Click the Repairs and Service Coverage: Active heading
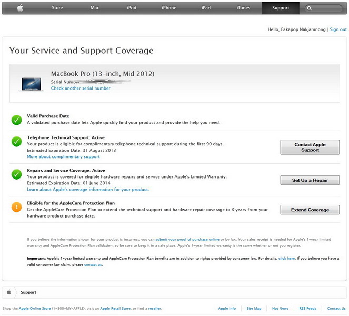This screenshot has height=316, width=349. [66, 170]
